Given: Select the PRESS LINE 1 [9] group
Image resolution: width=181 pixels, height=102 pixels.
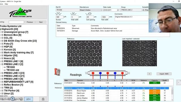Looking at the screenshot, I should [x=14, y=61].
